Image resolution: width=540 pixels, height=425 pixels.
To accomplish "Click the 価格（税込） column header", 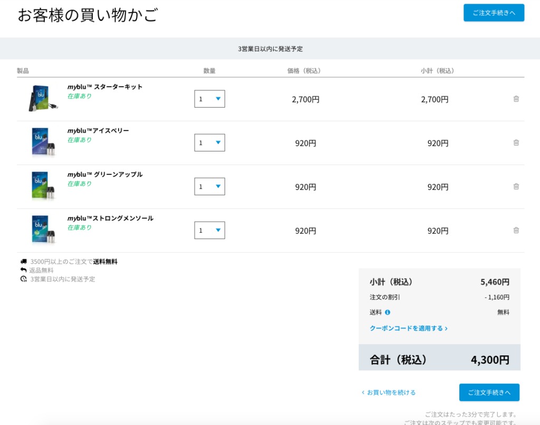I will (304, 71).
